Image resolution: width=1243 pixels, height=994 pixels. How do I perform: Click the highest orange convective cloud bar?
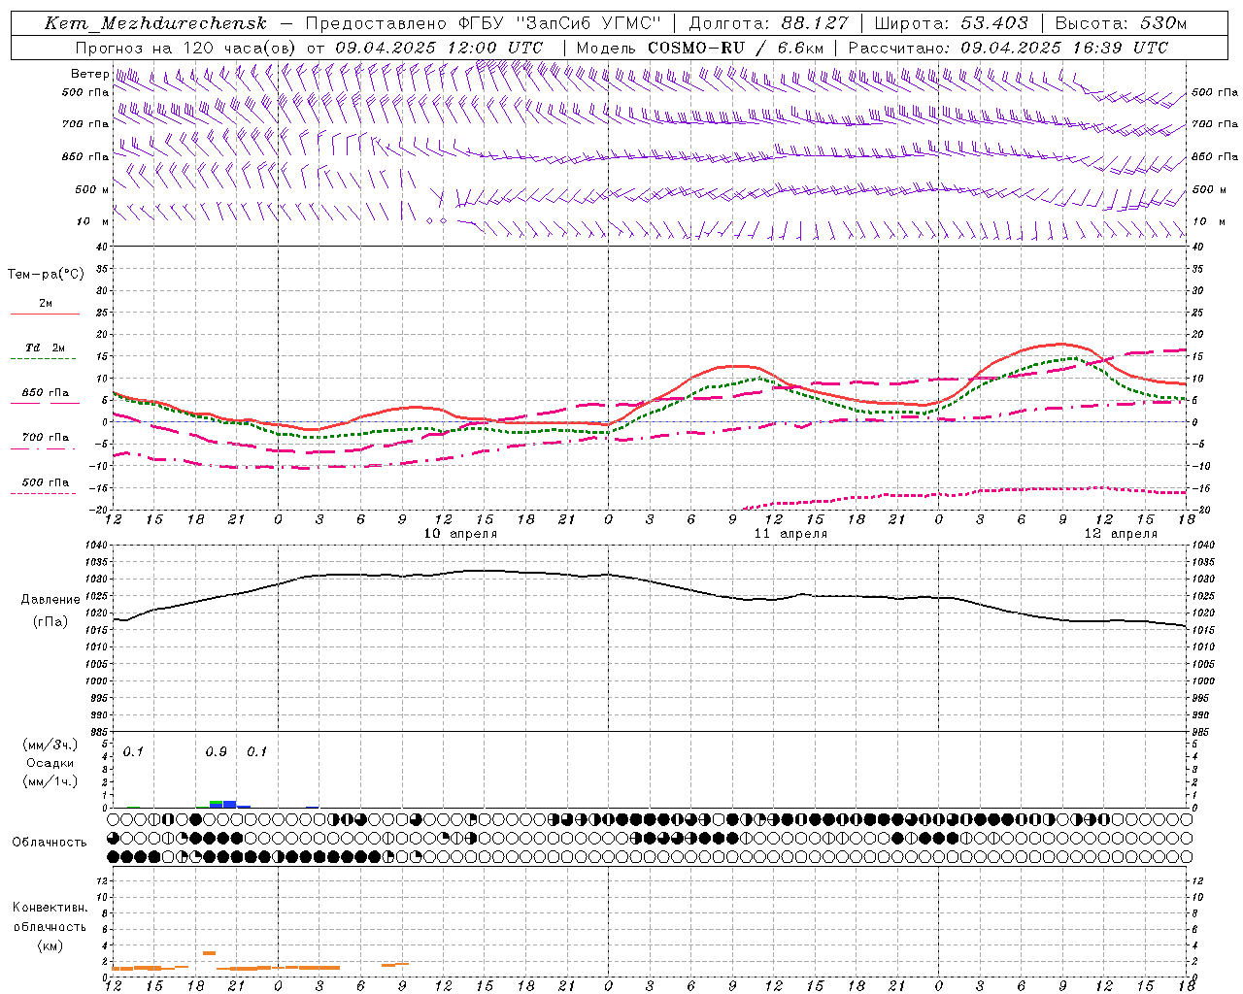pyautogui.click(x=210, y=953)
